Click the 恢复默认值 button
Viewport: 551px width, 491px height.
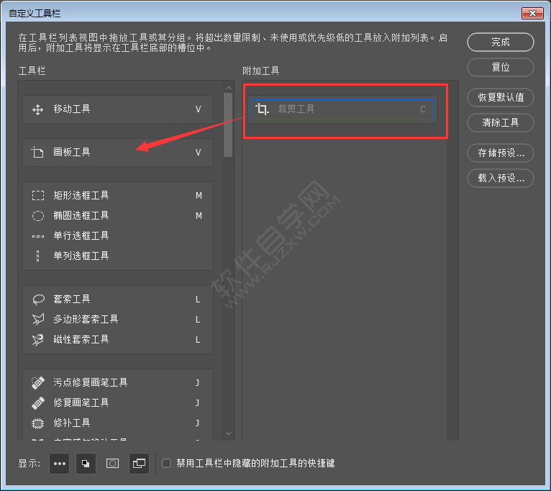click(x=501, y=97)
